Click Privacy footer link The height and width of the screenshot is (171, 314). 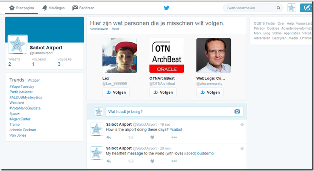click(x=259, y=28)
